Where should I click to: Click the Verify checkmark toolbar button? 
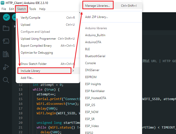pyautogui.click(x=6, y=17)
